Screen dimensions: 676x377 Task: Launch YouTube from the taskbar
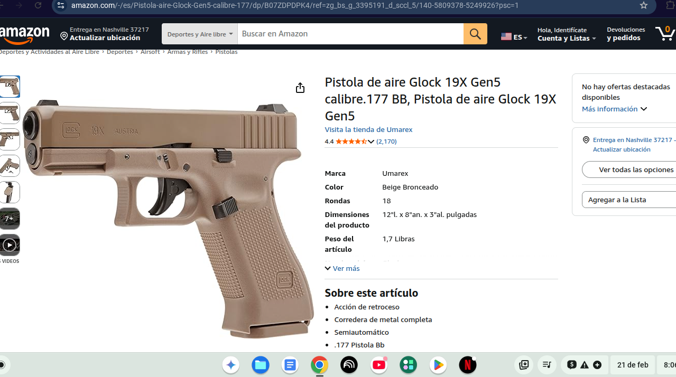[379, 365]
